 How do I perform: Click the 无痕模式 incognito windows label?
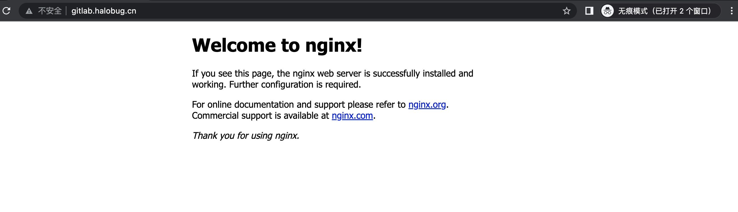click(x=665, y=11)
